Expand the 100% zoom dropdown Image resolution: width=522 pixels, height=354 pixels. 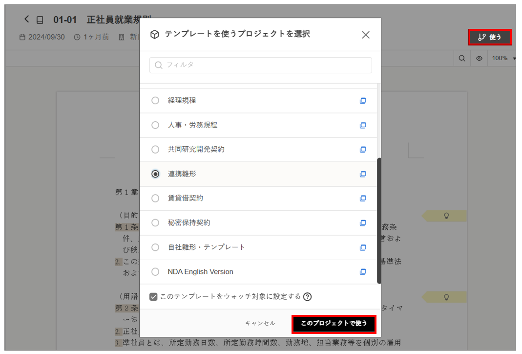503,58
